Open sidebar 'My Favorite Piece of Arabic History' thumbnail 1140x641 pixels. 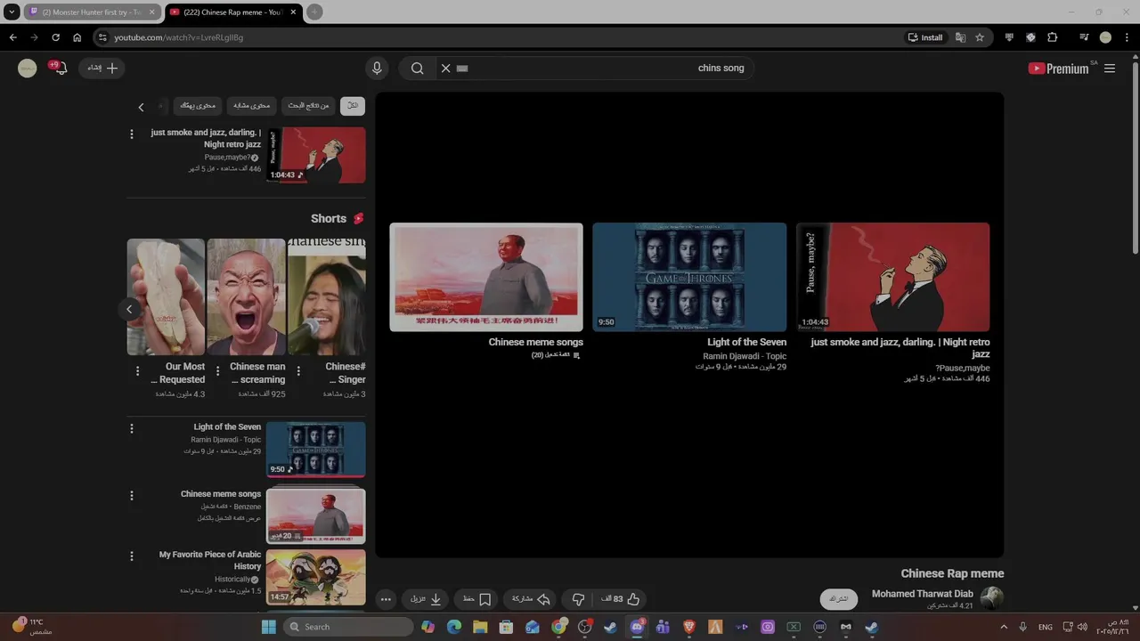point(315,577)
